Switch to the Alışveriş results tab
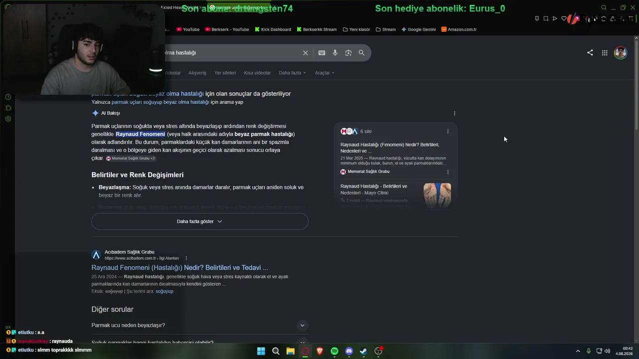Viewport: 639px width, 359px height. pyautogui.click(x=197, y=73)
